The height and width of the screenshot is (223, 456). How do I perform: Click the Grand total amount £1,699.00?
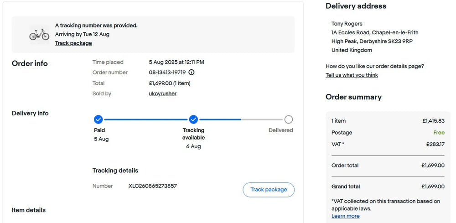pyautogui.click(x=433, y=187)
